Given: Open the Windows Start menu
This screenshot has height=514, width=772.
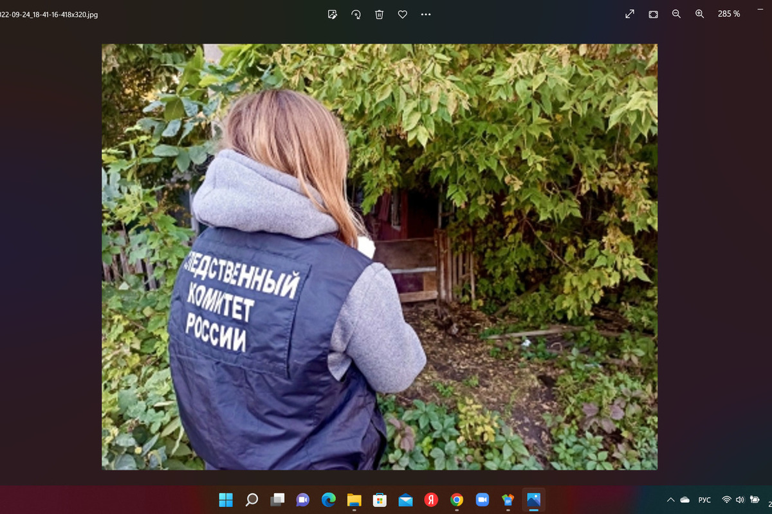Looking at the screenshot, I should point(226,499).
